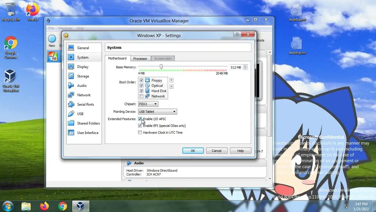The width and height of the screenshot is (376, 212).
Task: Click the Optical disc boot device icon
Action: click(x=147, y=85)
